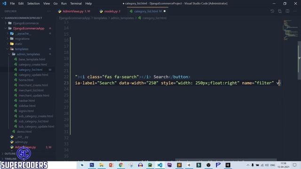Open navbar.html file

27,101
